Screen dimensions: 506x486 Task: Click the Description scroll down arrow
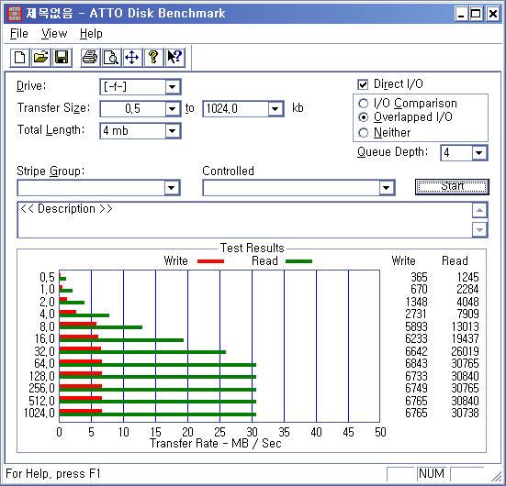[479, 230]
